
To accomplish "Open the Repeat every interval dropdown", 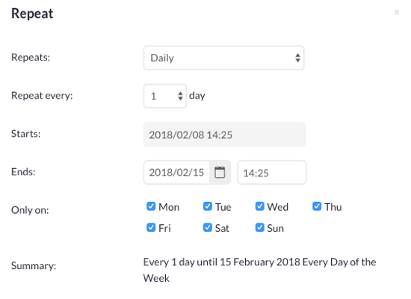I will pyautogui.click(x=165, y=96).
